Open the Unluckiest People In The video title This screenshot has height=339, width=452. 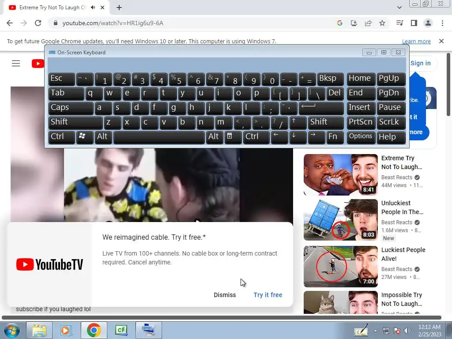pyautogui.click(x=402, y=207)
